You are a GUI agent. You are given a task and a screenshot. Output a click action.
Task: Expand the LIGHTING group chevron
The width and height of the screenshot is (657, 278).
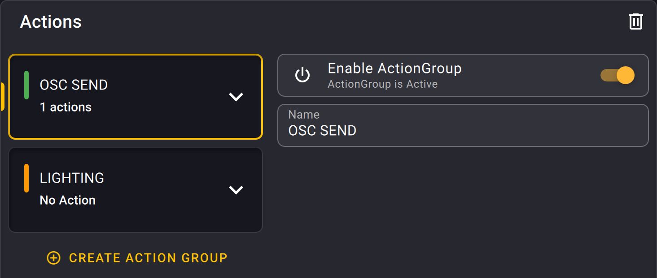[236, 190]
